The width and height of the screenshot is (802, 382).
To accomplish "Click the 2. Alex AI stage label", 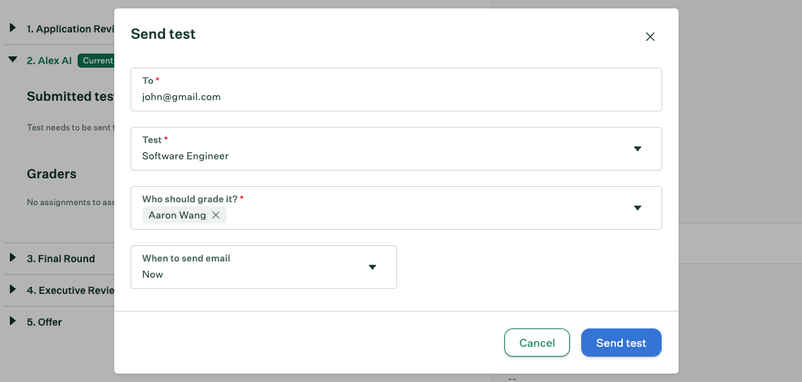I will [49, 61].
